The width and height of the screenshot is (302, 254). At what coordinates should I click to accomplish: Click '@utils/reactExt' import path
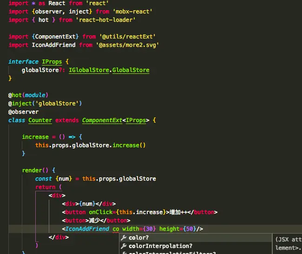[127, 36]
